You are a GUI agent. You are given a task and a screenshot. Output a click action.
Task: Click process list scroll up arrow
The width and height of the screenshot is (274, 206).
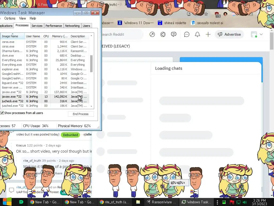[x=92, y=36]
